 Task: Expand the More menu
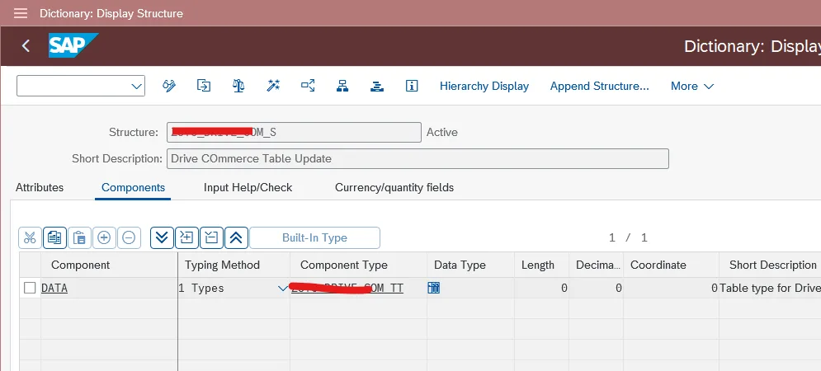(691, 86)
